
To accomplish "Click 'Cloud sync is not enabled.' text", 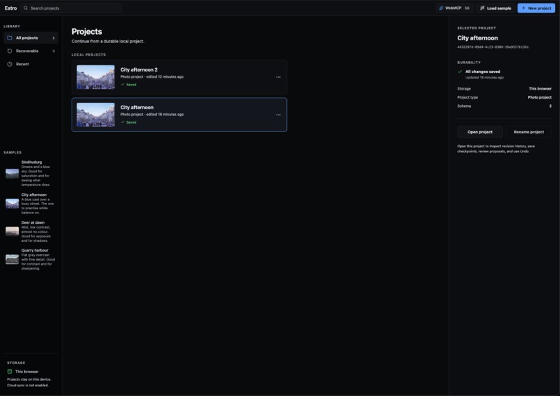I will pos(28,386).
